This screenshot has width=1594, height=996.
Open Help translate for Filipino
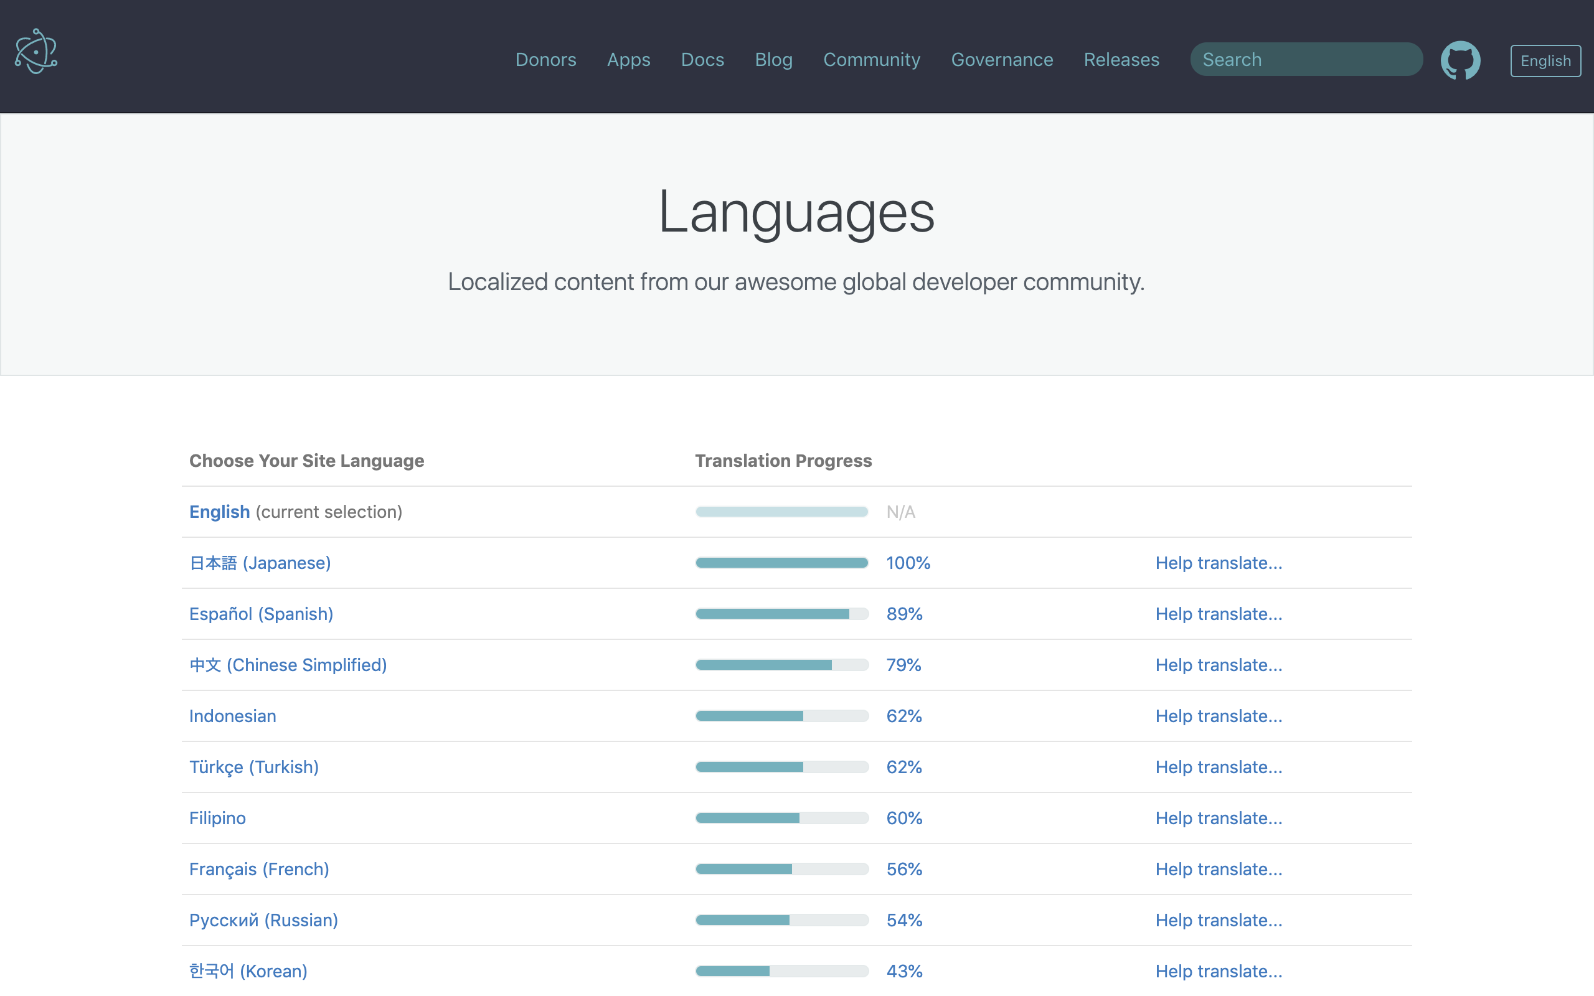(1219, 817)
